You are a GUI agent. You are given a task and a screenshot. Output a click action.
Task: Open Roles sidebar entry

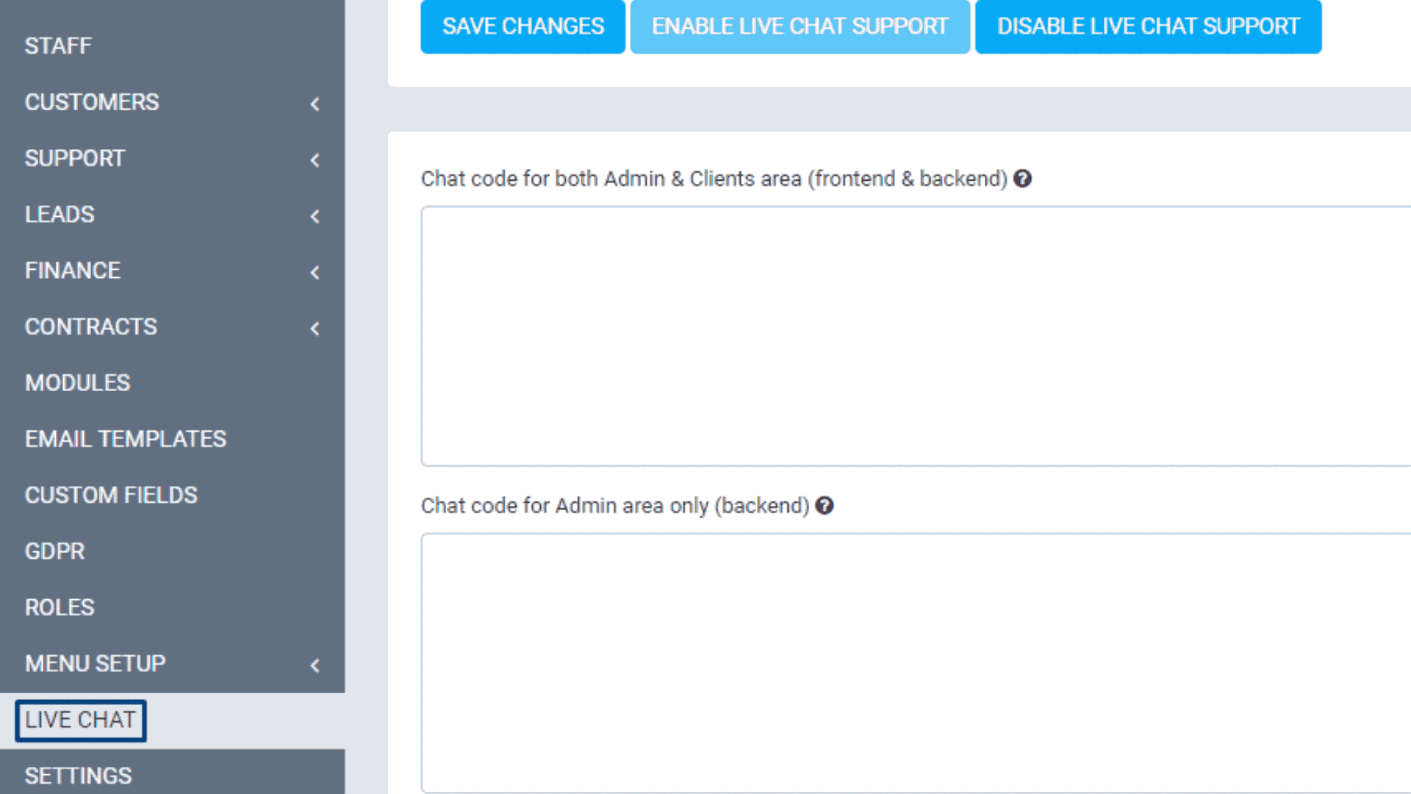point(172,607)
